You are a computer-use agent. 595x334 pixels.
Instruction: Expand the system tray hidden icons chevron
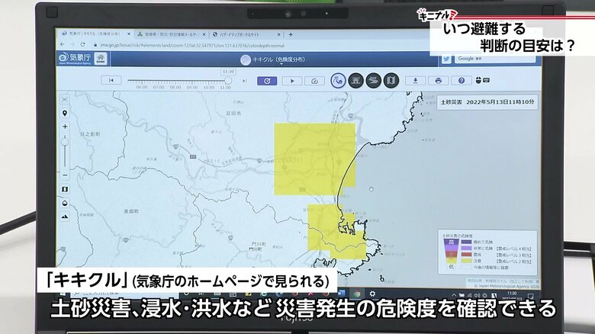[x=454, y=295]
